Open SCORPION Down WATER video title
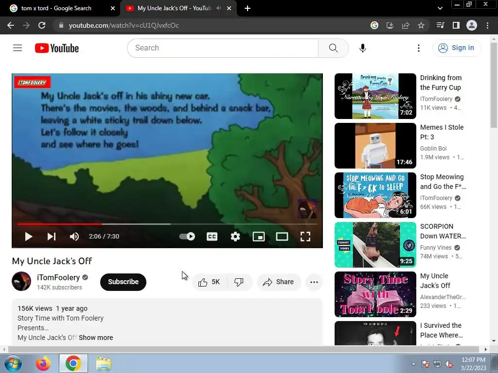Image resolution: width=498 pixels, height=373 pixels. click(x=443, y=231)
